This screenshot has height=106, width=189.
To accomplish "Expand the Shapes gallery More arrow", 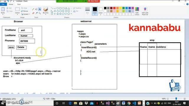I will tap(71, 14).
